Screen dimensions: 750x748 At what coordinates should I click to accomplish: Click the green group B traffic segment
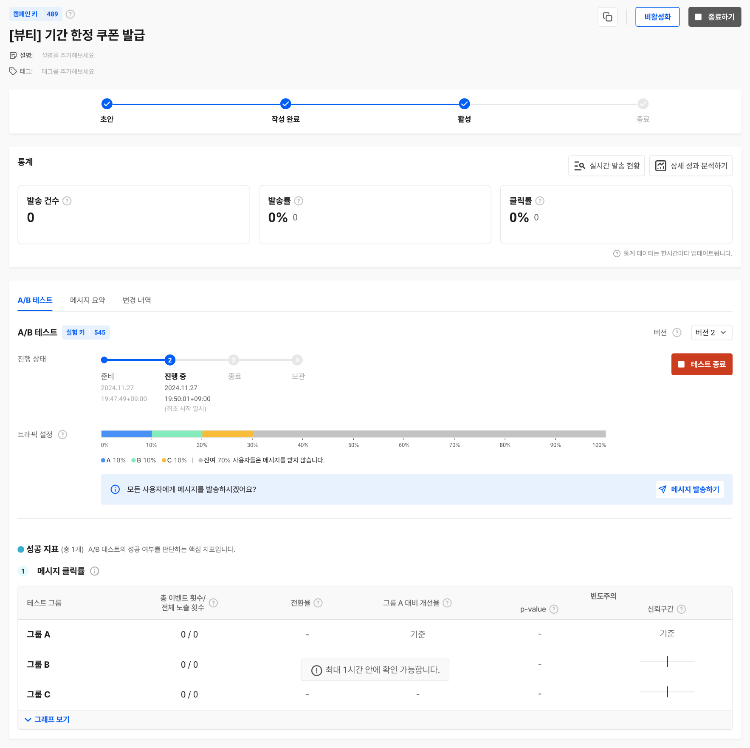(177, 434)
